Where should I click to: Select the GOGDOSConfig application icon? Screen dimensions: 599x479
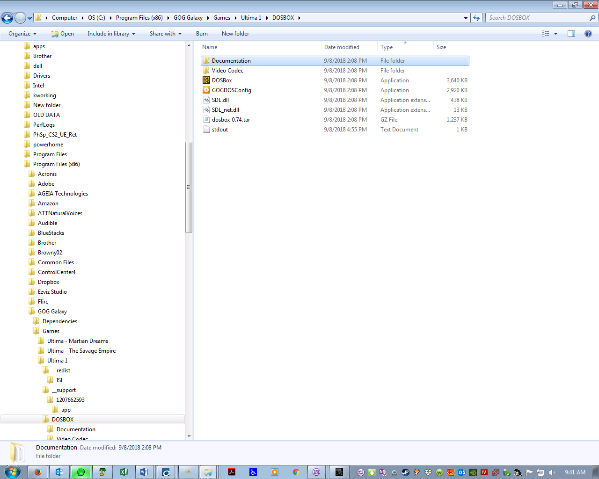(x=206, y=90)
